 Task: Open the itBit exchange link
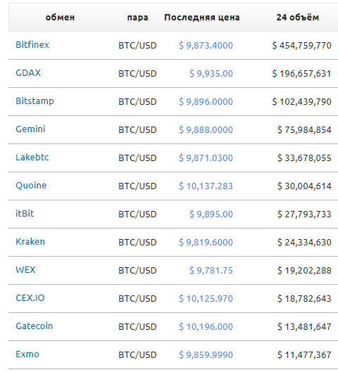click(25, 214)
